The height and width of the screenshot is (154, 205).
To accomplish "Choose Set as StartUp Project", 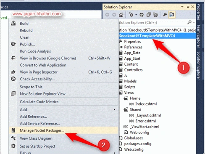I will coord(64,146).
